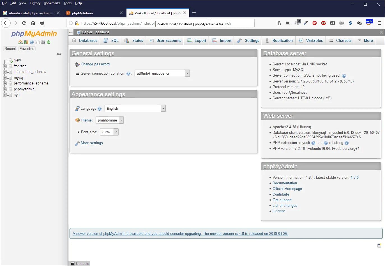
Task: Click the More settings link
Action: click(92, 143)
